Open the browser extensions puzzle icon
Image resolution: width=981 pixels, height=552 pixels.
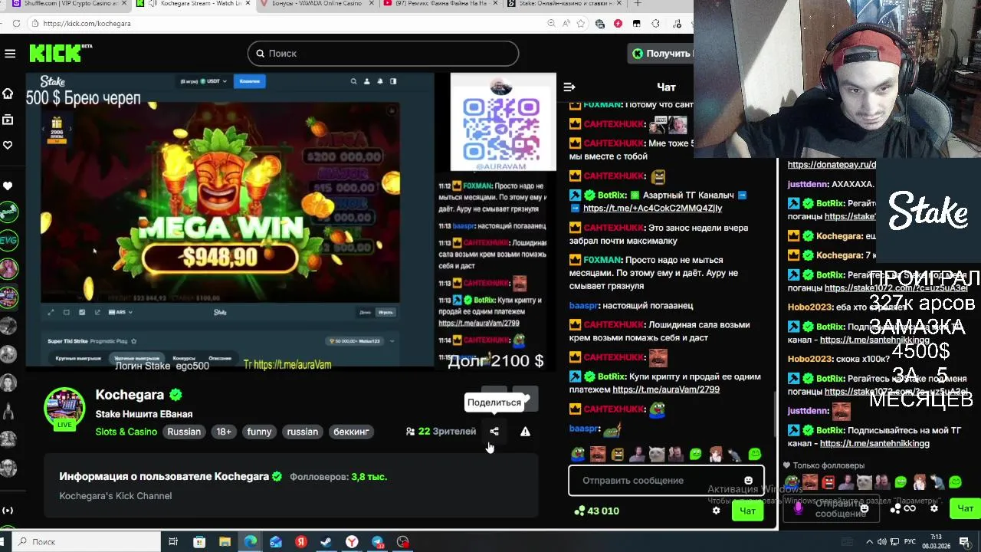click(655, 24)
